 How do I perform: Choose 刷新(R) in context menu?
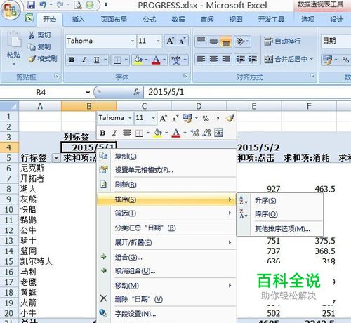point(166,185)
